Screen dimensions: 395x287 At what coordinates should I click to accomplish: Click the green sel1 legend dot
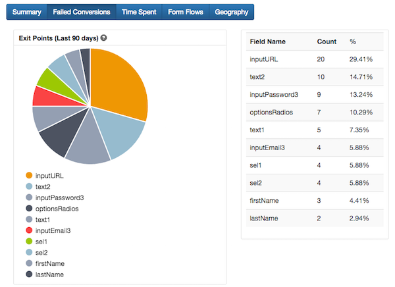click(x=29, y=241)
